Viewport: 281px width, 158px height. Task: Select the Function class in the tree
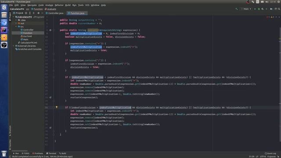tap(26, 33)
